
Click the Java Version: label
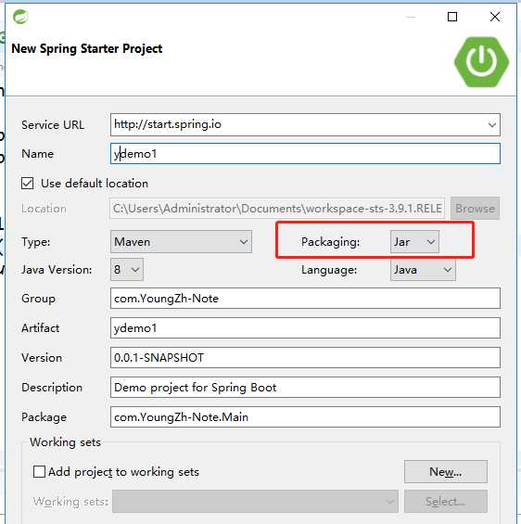pos(57,269)
